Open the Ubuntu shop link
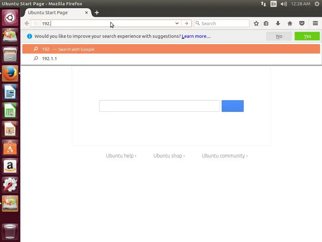Image resolution: width=322 pixels, height=242 pixels. click(169, 156)
